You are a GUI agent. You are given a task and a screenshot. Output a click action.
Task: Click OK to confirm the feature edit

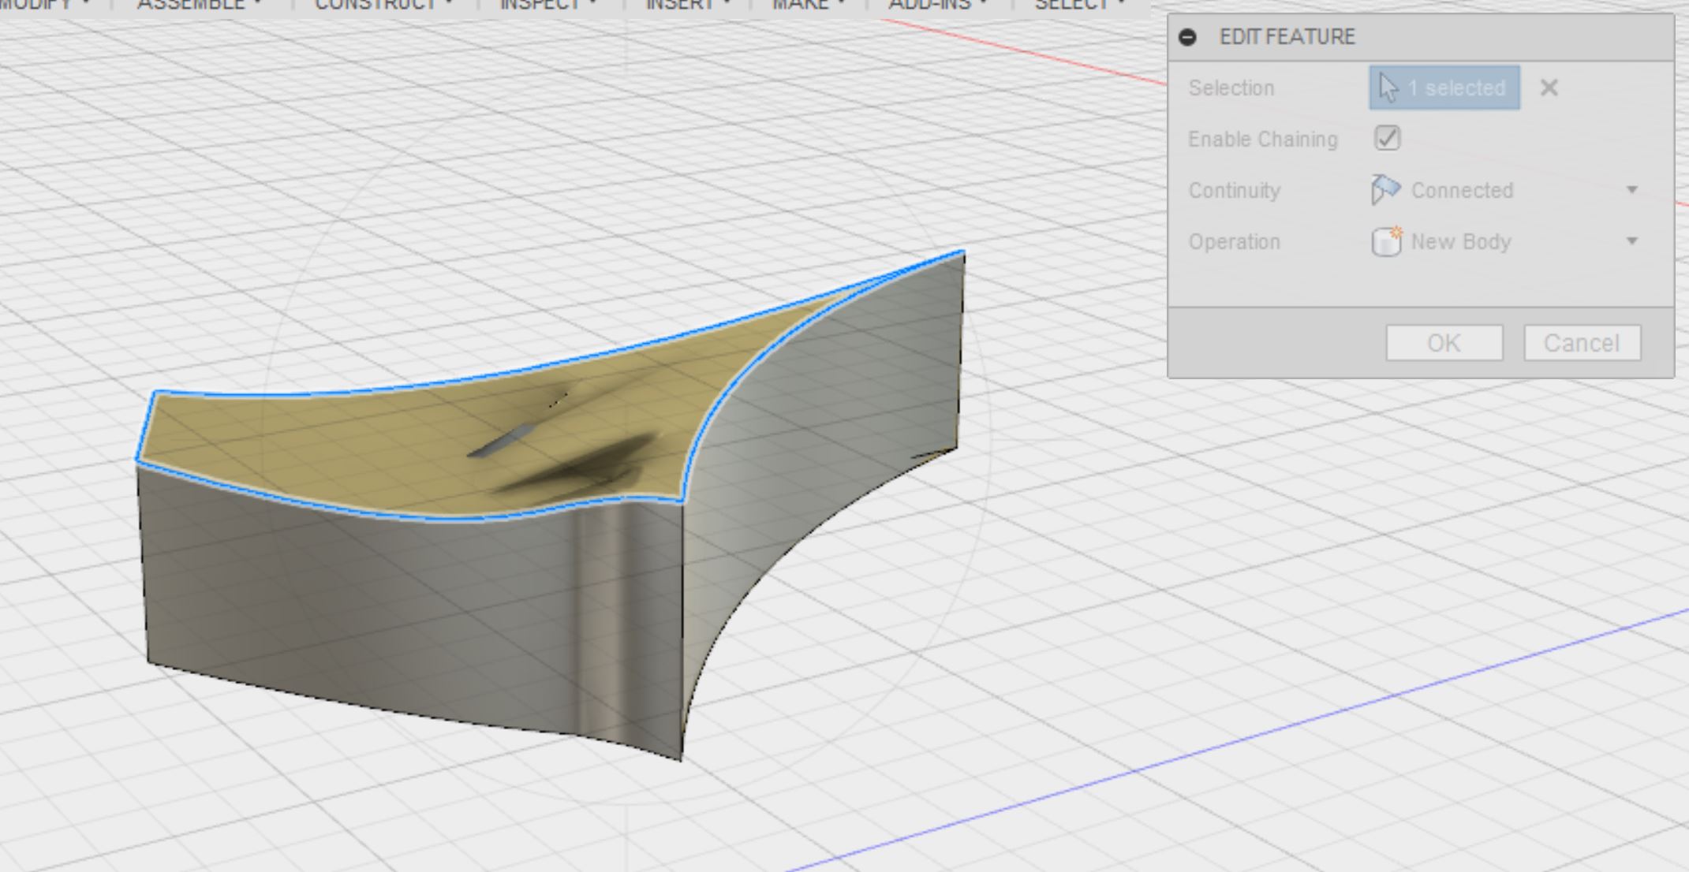coord(1443,342)
